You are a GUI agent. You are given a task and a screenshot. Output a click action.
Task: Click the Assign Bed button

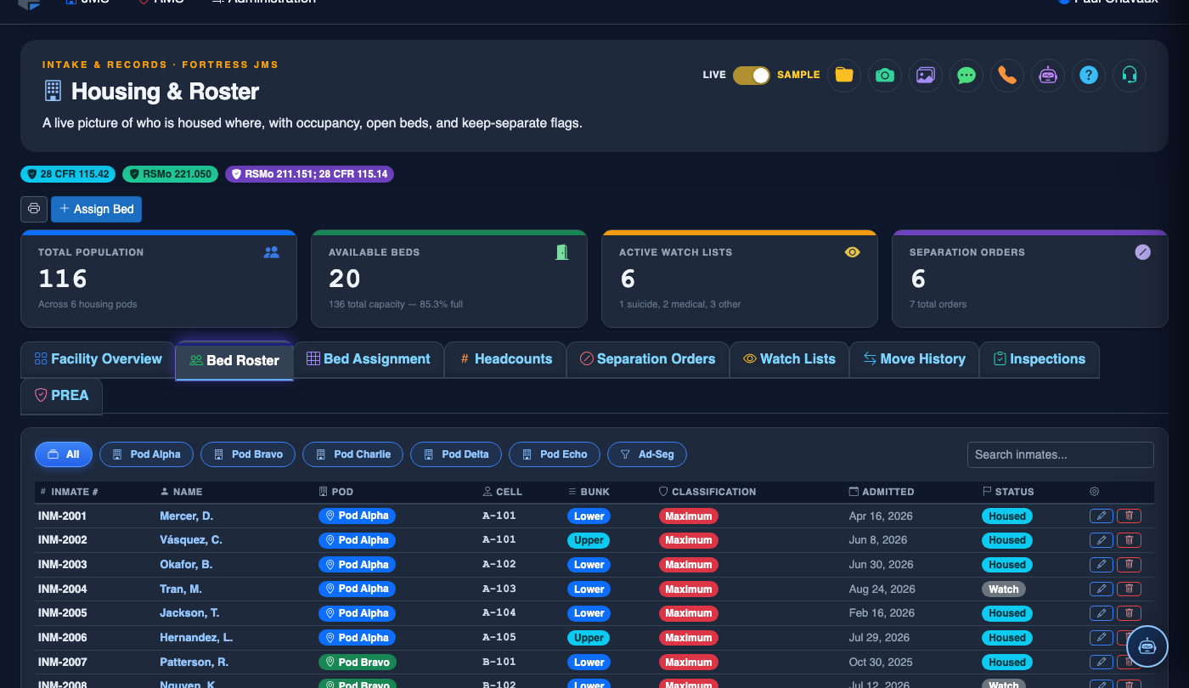(x=96, y=209)
